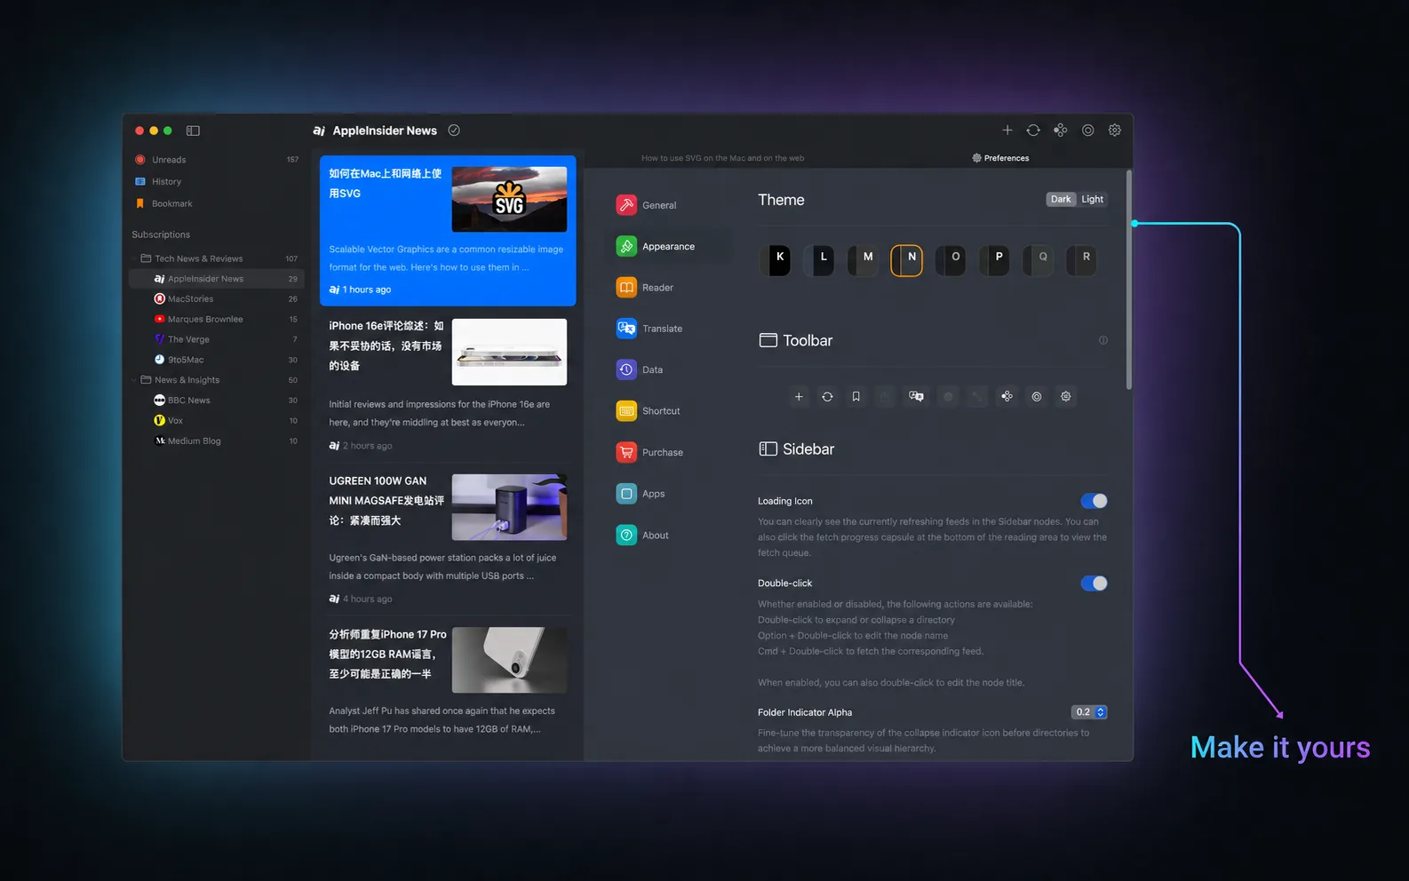Switch to the Preferences tab

click(x=1000, y=158)
